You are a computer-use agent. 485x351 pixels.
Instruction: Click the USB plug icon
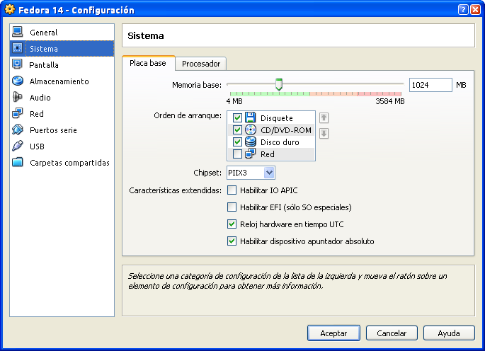click(17, 146)
